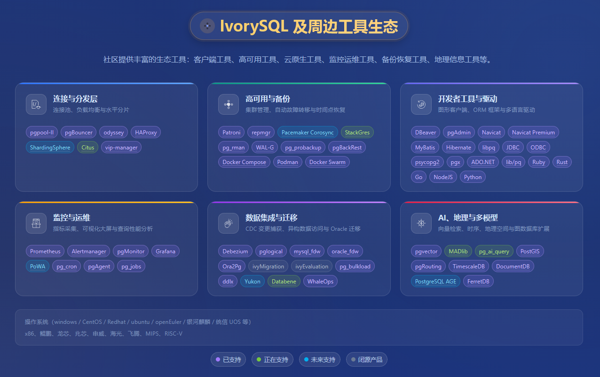Open the JDBC tag
This screenshot has height=377, width=600.
(x=513, y=148)
